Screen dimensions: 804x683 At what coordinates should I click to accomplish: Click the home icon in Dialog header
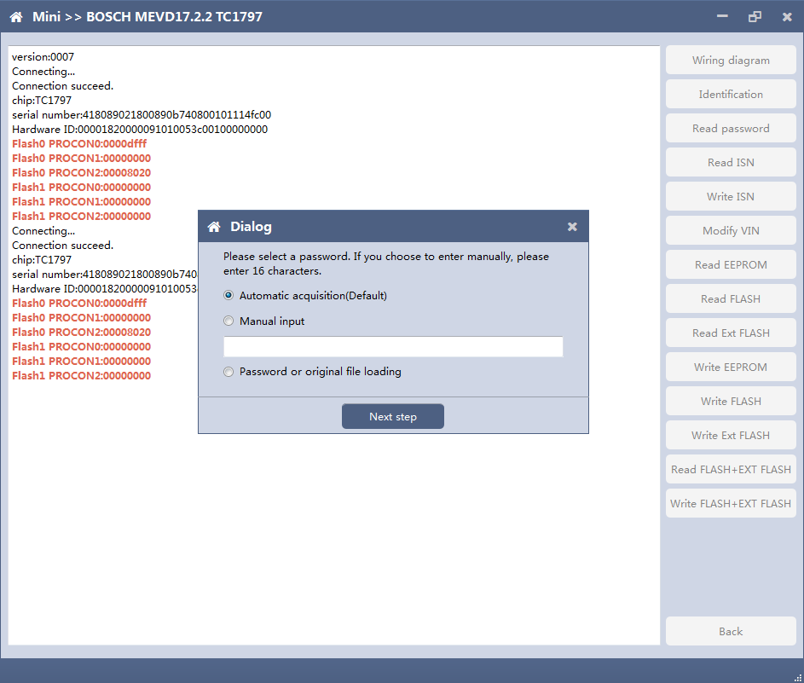214,227
